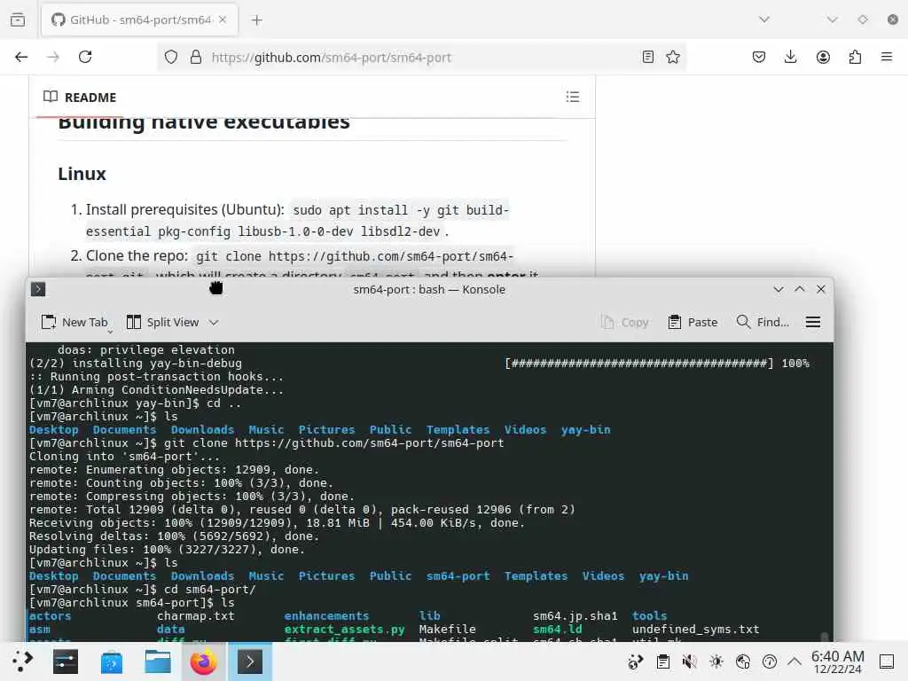Open network connections tray icon
Viewport: 908px width, 681px height.
pyautogui.click(x=743, y=661)
